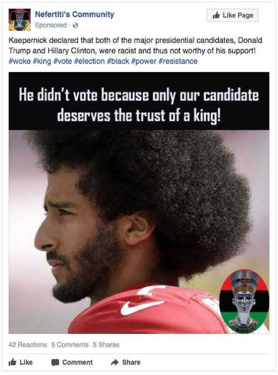Open the #king hashtag

[42, 61]
